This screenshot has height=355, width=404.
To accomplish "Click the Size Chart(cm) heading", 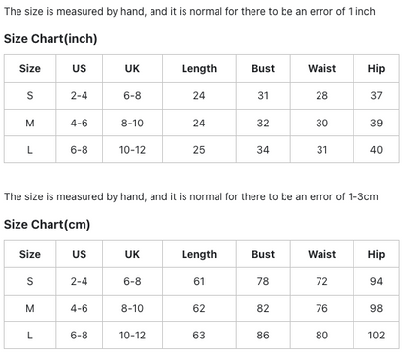I will (47, 225).
